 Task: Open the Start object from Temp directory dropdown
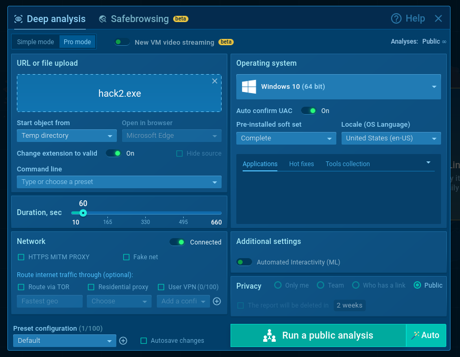click(x=67, y=136)
